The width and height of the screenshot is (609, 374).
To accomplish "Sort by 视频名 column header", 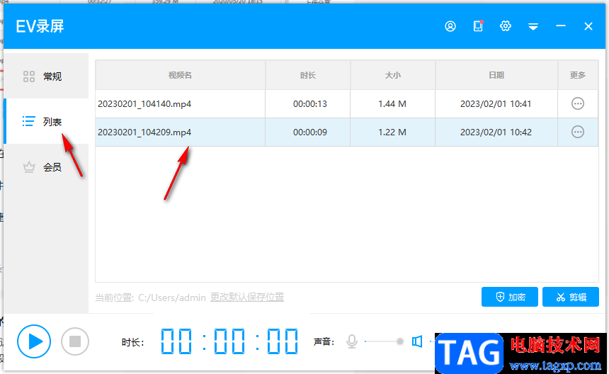I will (180, 75).
